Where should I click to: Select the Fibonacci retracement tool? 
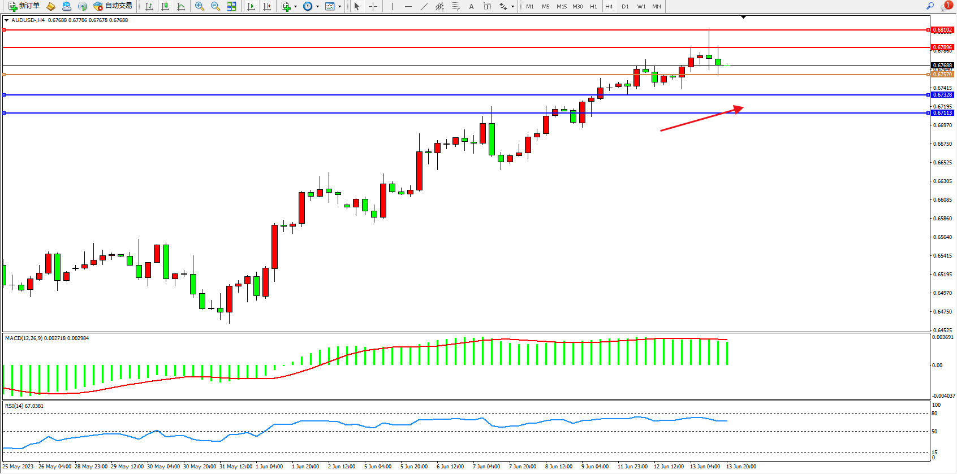(x=456, y=6)
